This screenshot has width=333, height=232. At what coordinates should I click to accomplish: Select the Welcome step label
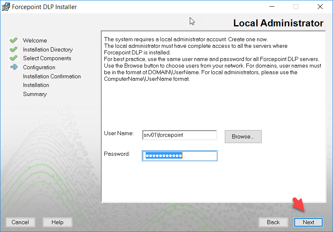pyautogui.click(x=35, y=40)
